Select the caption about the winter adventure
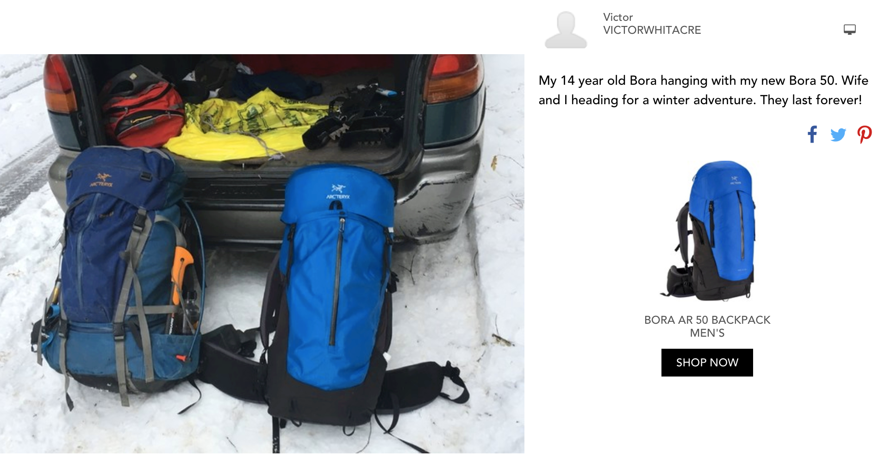879x471 pixels. (703, 90)
